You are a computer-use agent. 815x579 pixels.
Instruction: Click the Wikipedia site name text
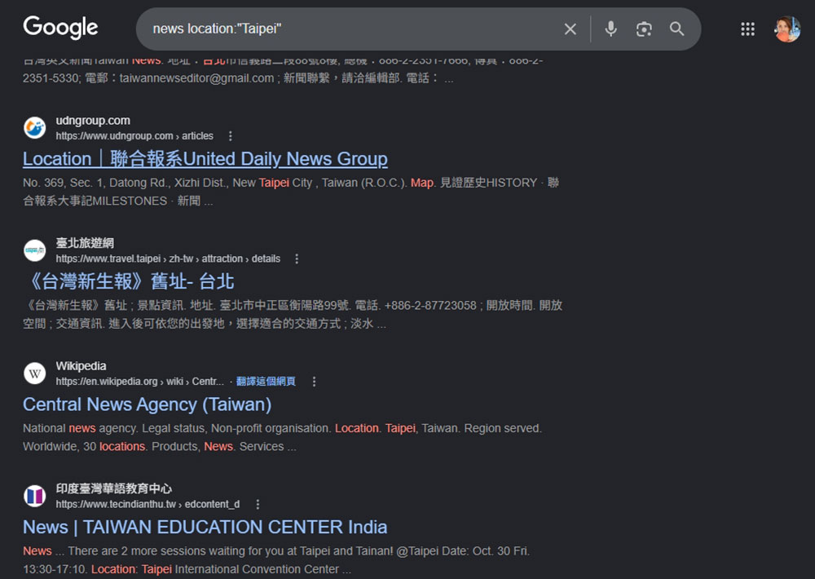81,365
